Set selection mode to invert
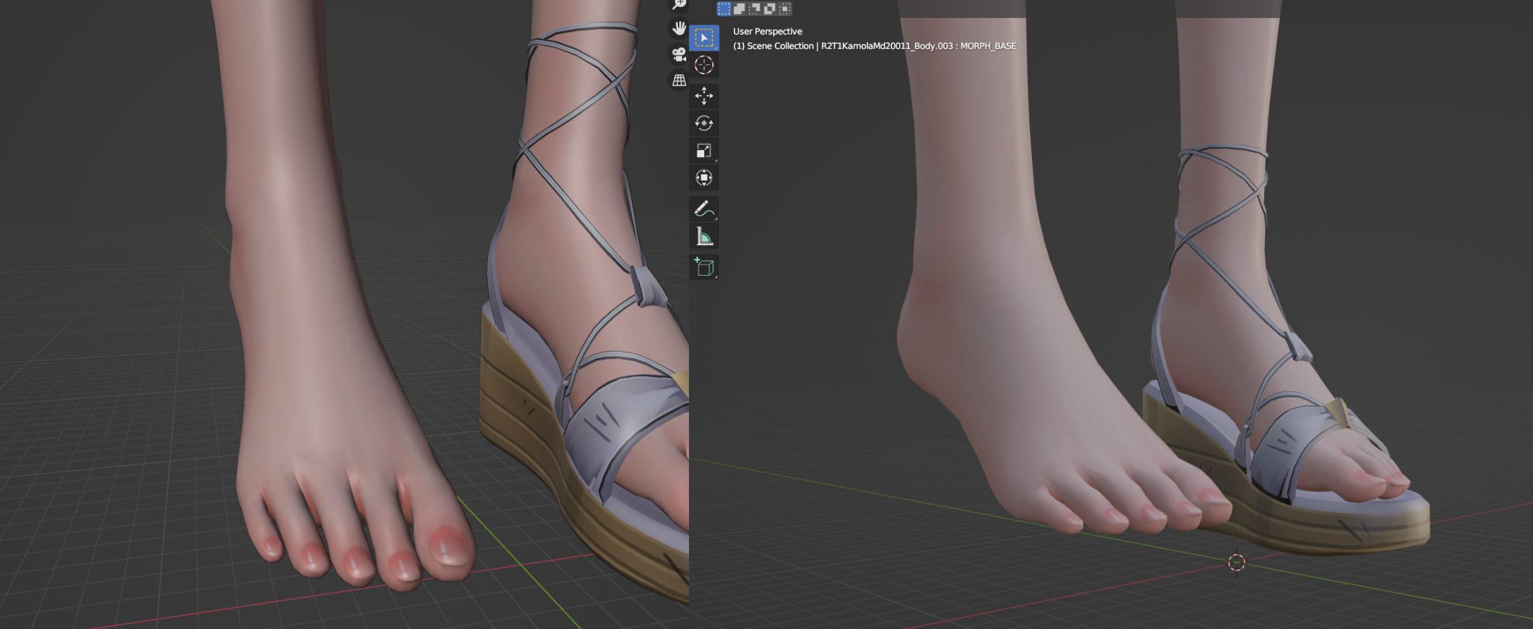Viewport: 1533px width, 629px height. pos(770,8)
